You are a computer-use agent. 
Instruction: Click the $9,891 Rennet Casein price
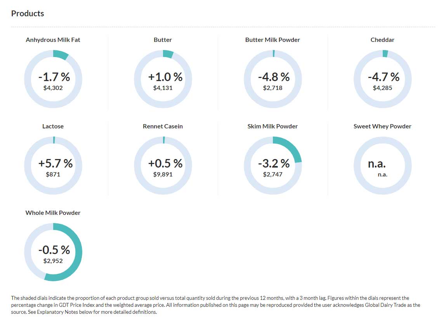click(x=163, y=175)
